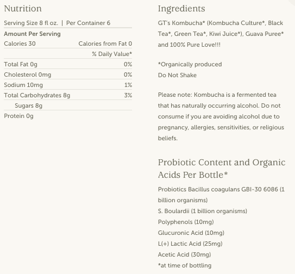The height and width of the screenshot is (274, 295).
Task: Click the Do Not Shake text
Action: click(177, 76)
